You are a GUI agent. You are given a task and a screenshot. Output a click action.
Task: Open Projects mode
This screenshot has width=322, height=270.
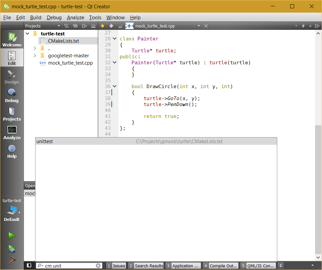tap(12, 114)
